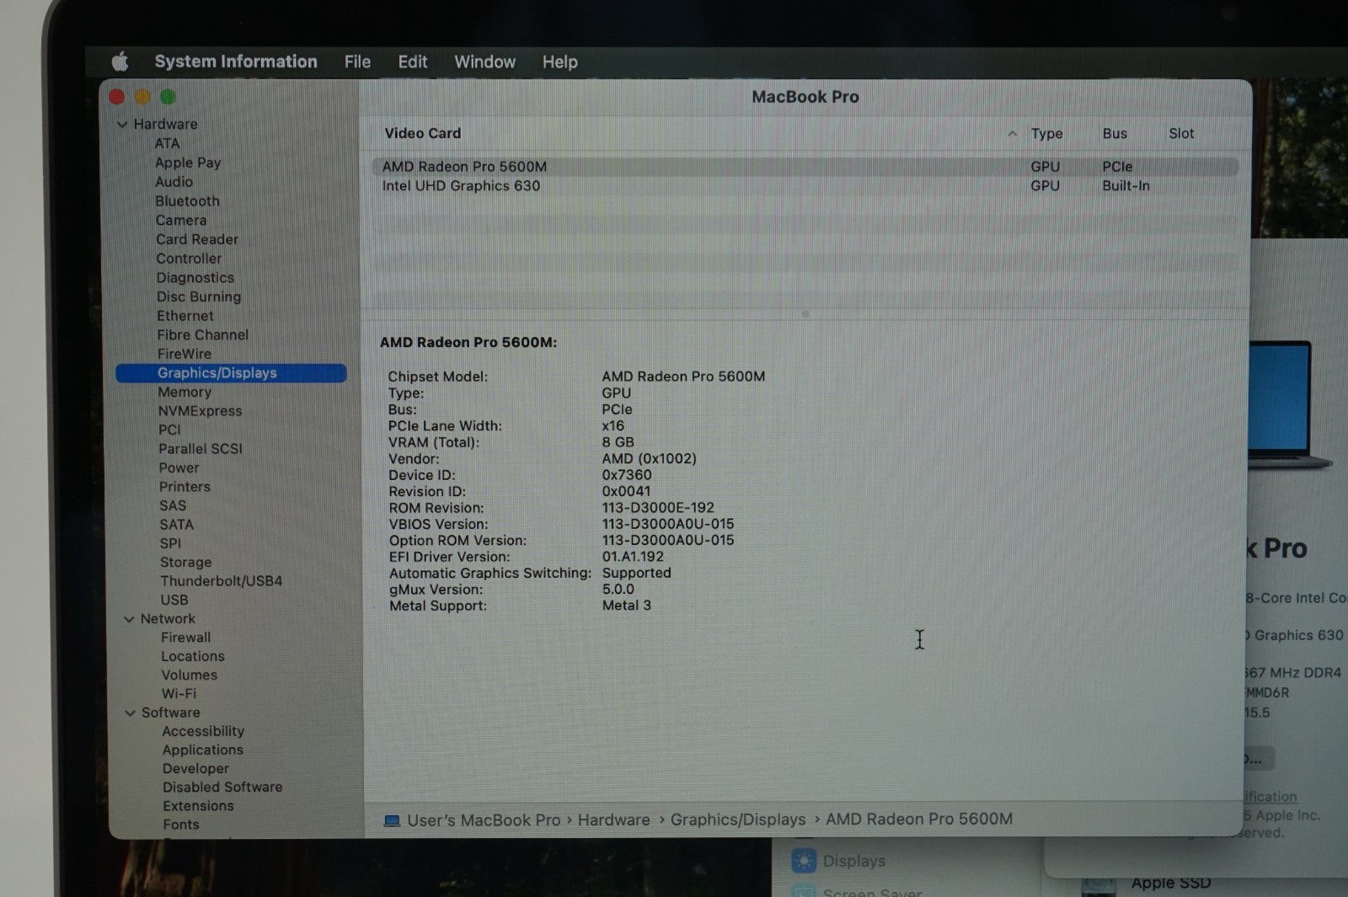Select Power in the sidebar

[x=179, y=468]
